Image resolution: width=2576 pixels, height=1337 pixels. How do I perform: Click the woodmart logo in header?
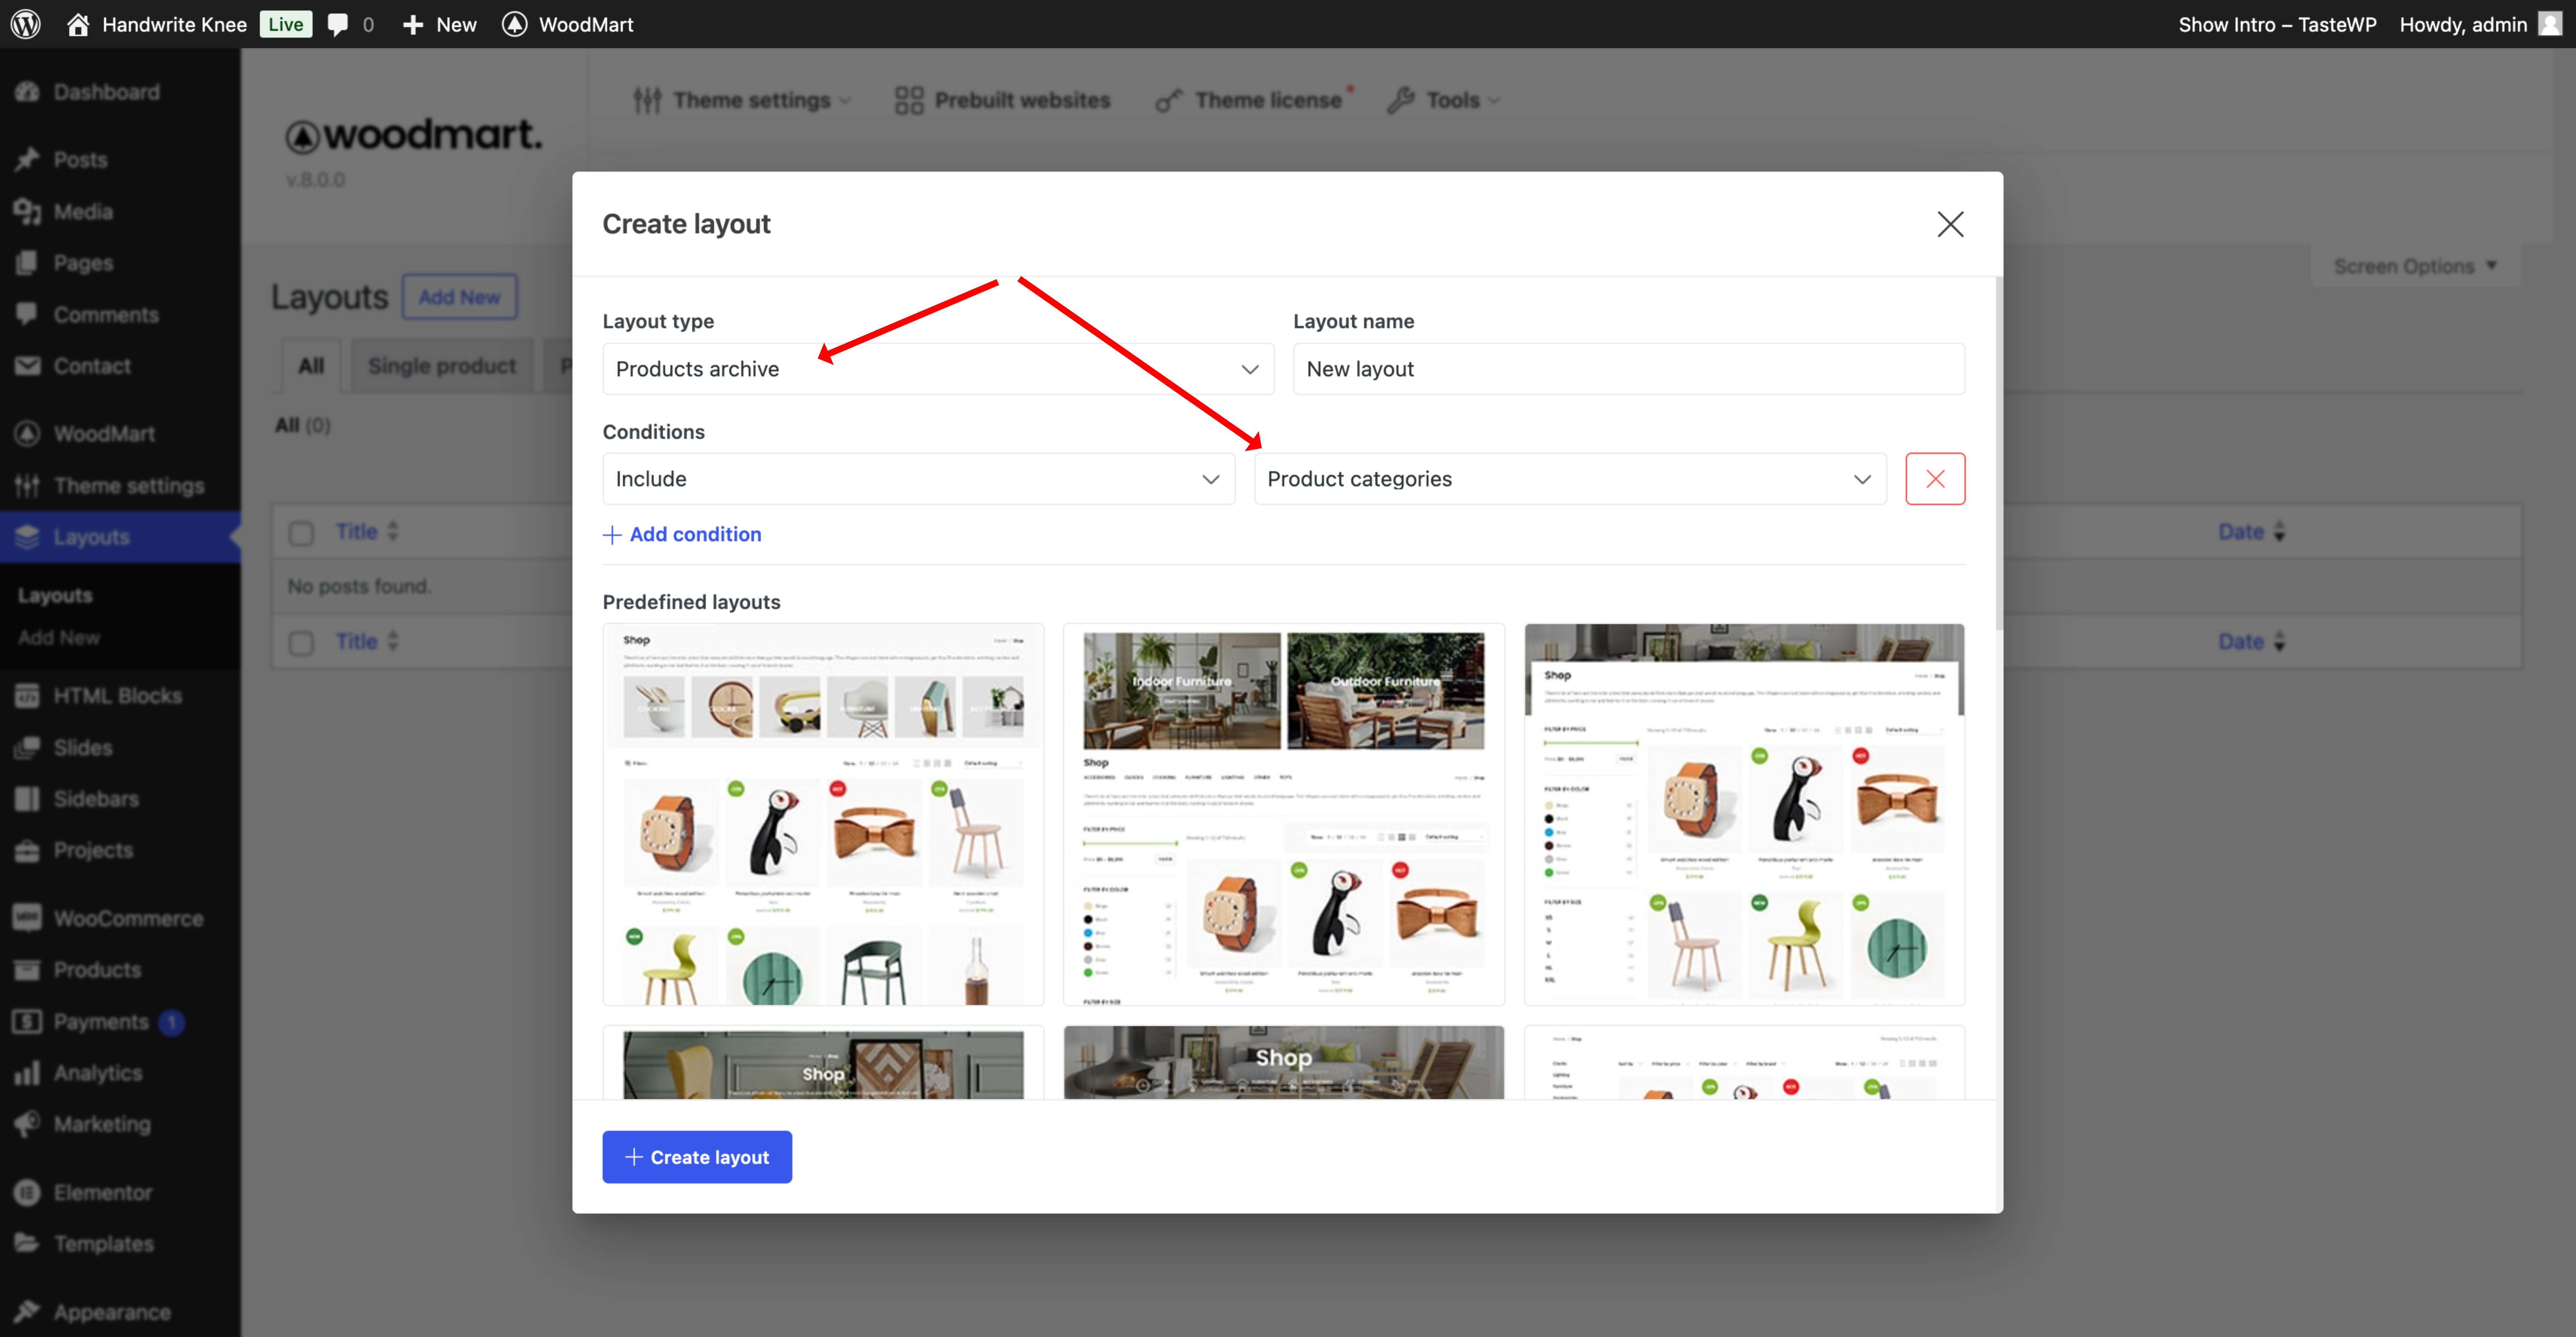point(414,136)
